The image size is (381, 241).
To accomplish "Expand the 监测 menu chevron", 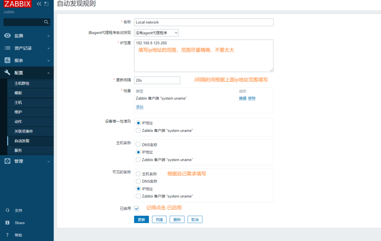I will pyautogui.click(x=49, y=35).
